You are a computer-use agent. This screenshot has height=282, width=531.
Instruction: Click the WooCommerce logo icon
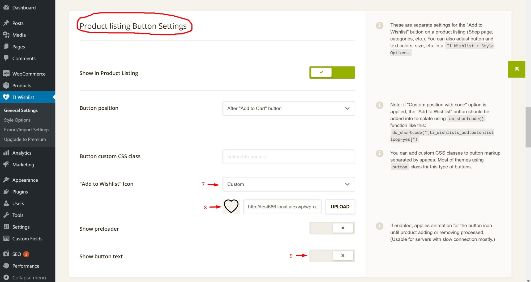(x=6, y=74)
